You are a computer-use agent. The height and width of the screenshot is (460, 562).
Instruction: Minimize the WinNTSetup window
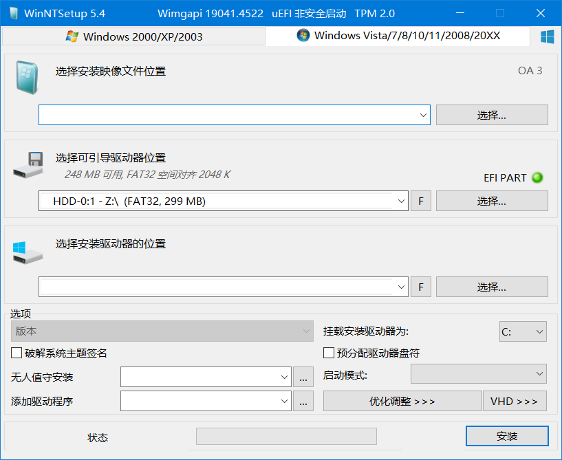coord(460,13)
